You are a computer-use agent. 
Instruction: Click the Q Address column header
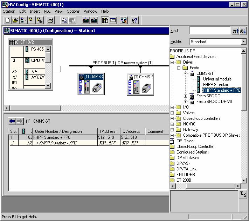(133, 131)
